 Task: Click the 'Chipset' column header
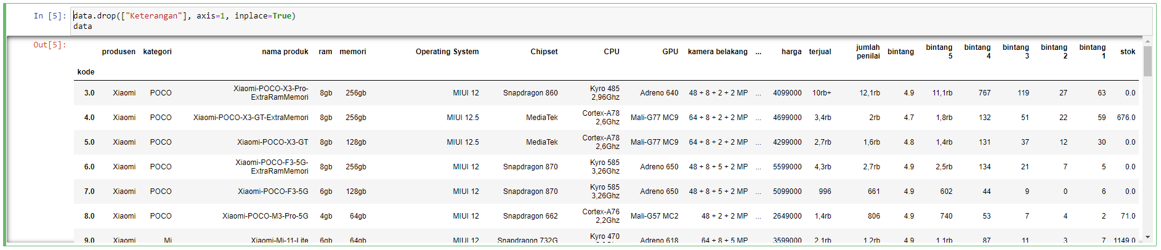tap(544, 52)
